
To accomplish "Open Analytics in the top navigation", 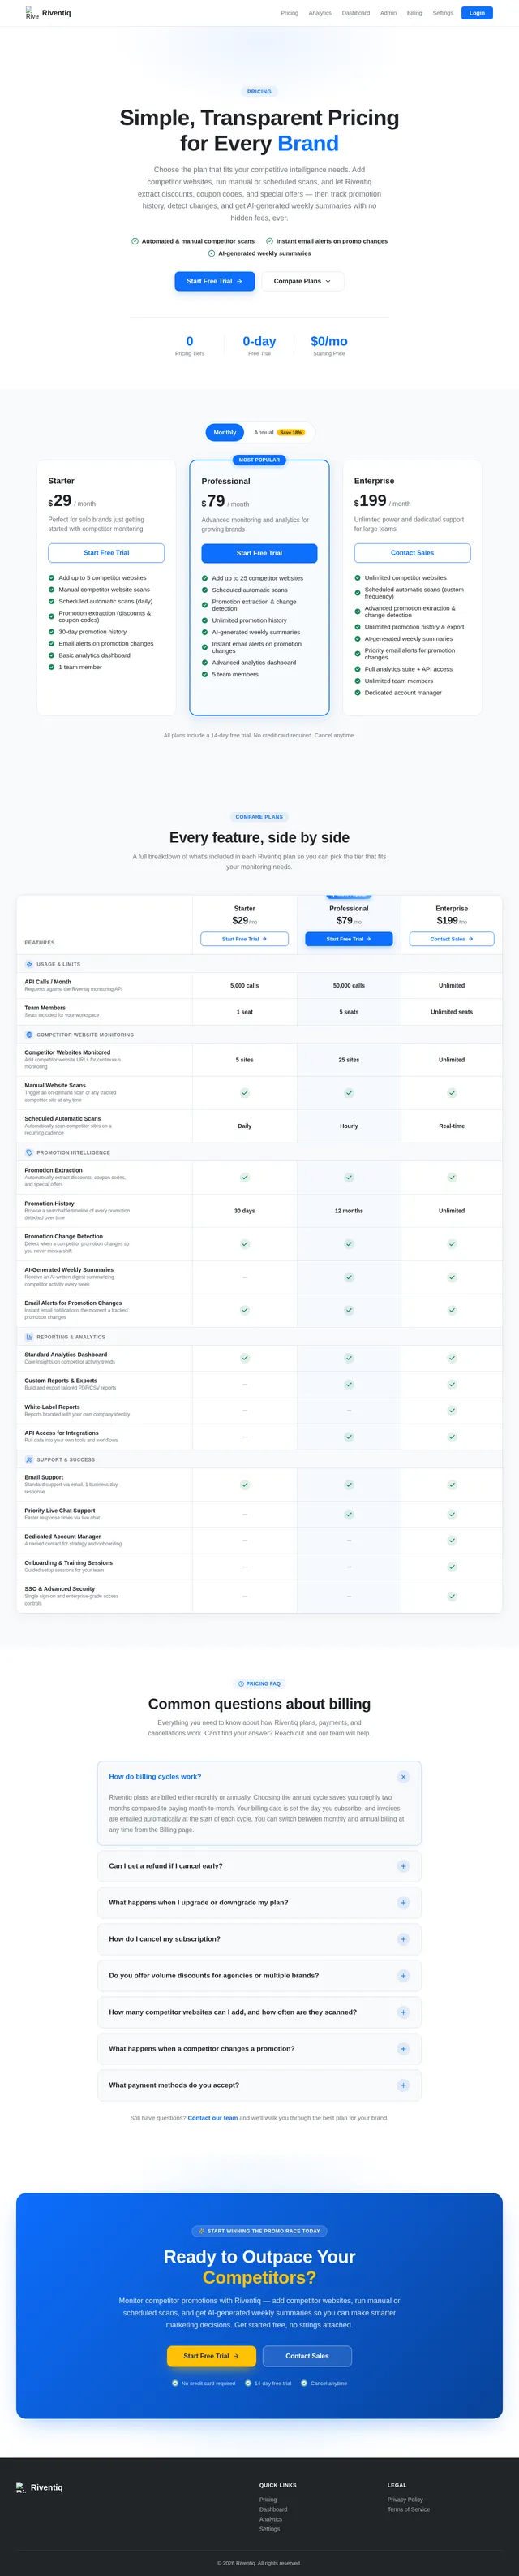I will [x=320, y=13].
